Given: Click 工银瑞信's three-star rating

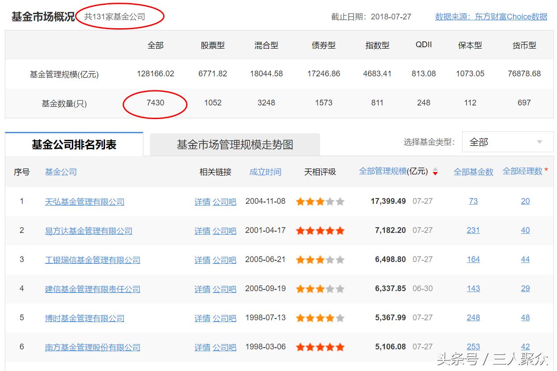Looking at the screenshot, I should point(320,259).
